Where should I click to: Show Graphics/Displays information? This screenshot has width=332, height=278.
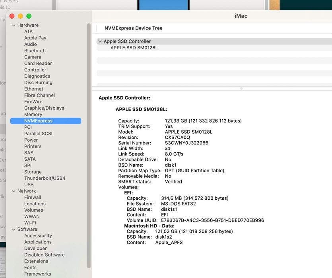[x=44, y=108]
